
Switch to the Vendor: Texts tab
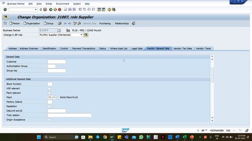(203, 49)
